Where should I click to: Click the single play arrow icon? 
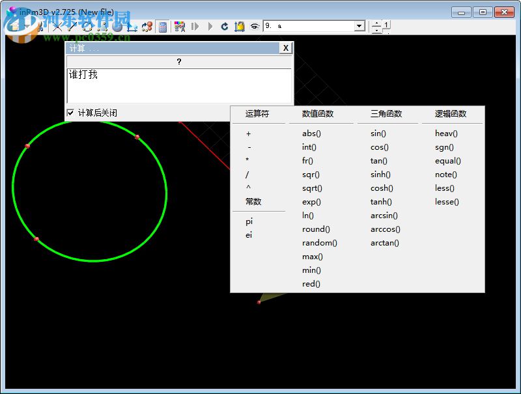(x=210, y=27)
